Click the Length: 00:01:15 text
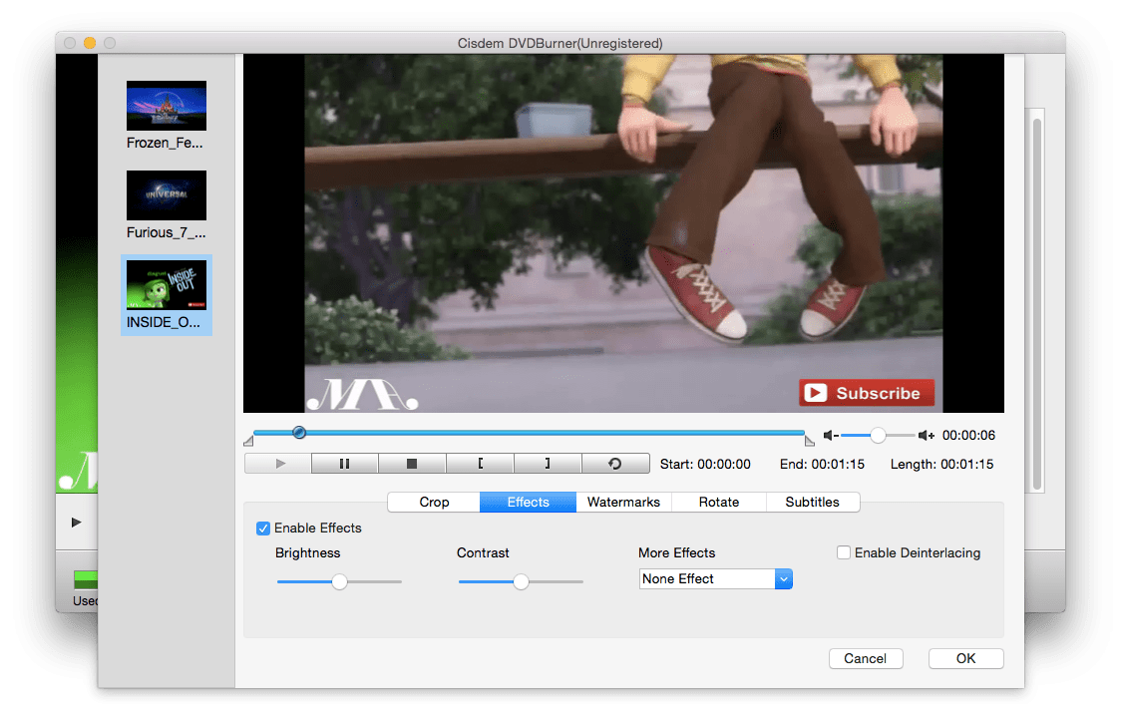The image size is (1121, 709). click(x=941, y=464)
